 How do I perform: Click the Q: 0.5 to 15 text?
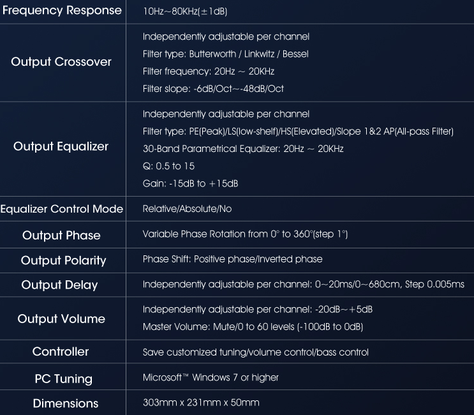tap(168, 166)
